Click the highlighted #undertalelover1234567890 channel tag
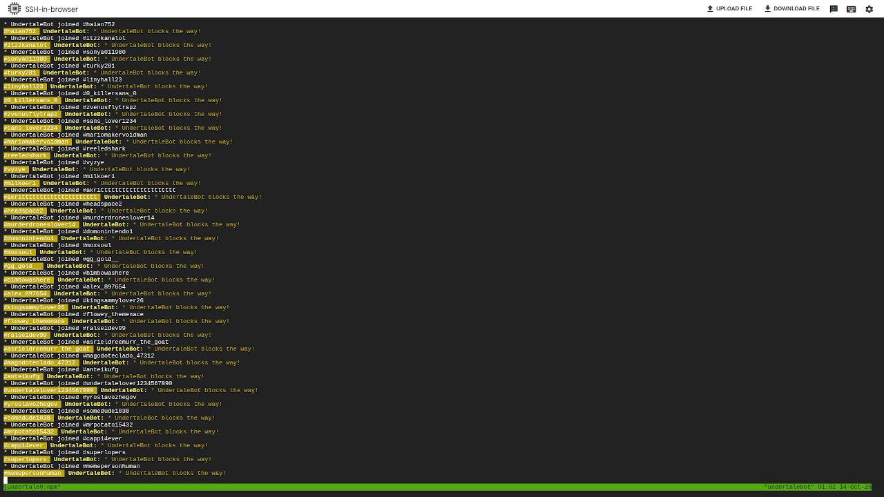The width and height of the screenshot is (884, 497). 50,390
